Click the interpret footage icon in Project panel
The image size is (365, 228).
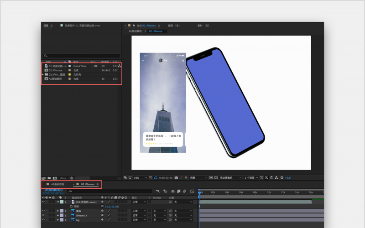pyautogui.click(x=44, y=178)
